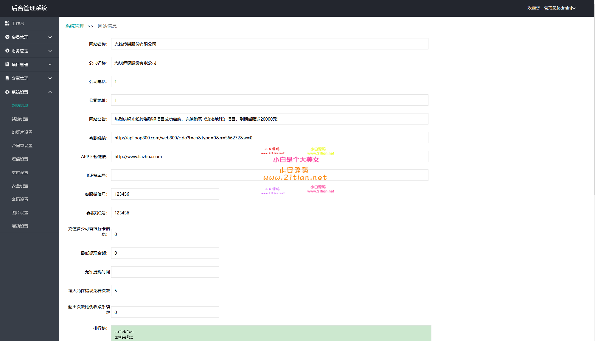595x341 pixels.
Task: Focus the 允许提现时间 input field
Action: point(165,272)
